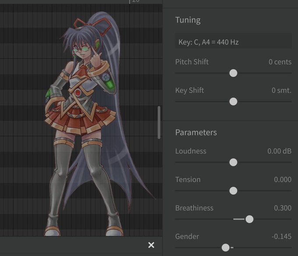298x256 pixels.
Task: Click the 0.000 tension value
Action: [x=283, y=179]
